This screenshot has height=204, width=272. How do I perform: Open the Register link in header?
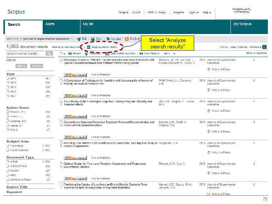pyautogui.click(x=179, y=12)
